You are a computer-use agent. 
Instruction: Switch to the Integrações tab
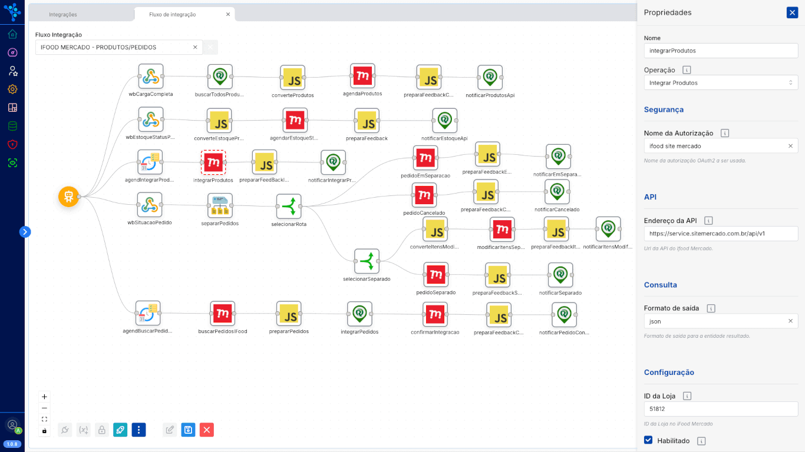point(63,15)
